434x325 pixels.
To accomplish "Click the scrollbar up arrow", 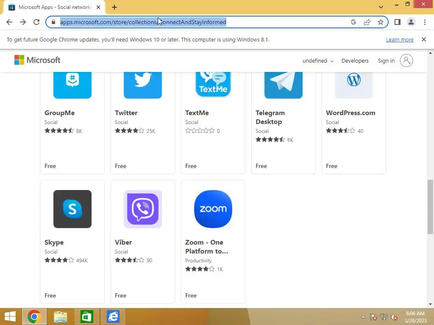I will pyautogui.click(x=430, y=53).
